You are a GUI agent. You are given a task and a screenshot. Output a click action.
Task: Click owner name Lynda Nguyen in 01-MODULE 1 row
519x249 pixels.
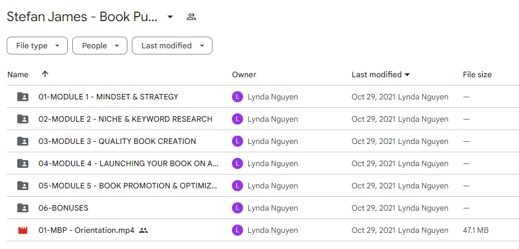coord(273,97)
